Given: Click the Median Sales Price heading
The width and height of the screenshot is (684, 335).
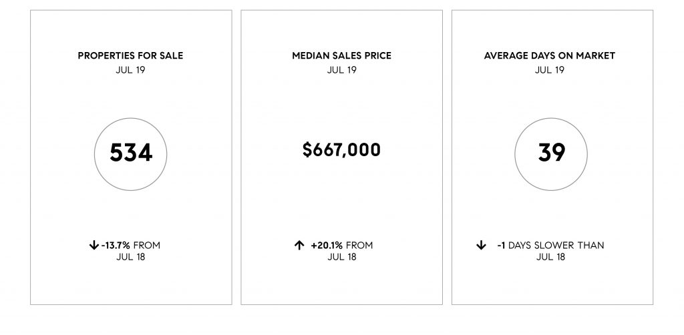Looking at the screenshot, I should coord(341,56).
